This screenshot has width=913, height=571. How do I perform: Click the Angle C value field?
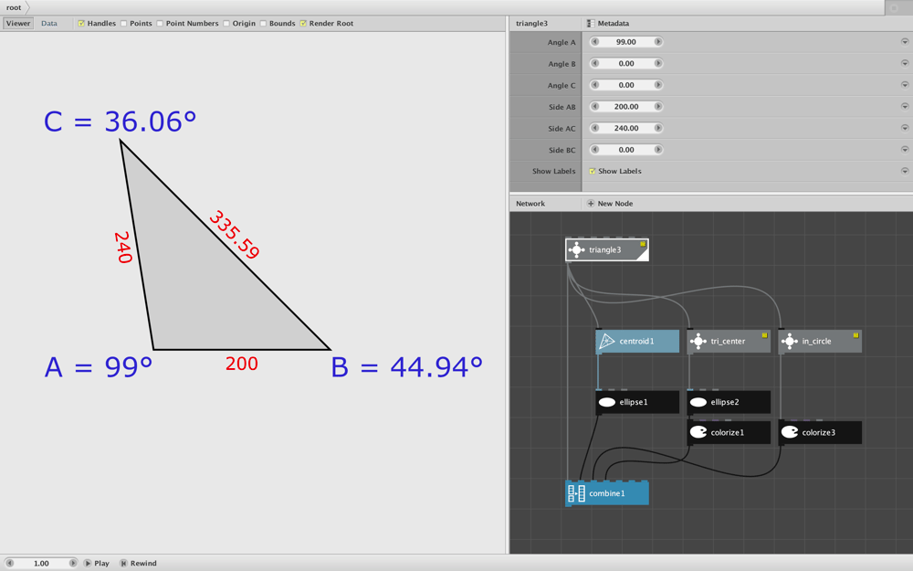click(626, 85)
